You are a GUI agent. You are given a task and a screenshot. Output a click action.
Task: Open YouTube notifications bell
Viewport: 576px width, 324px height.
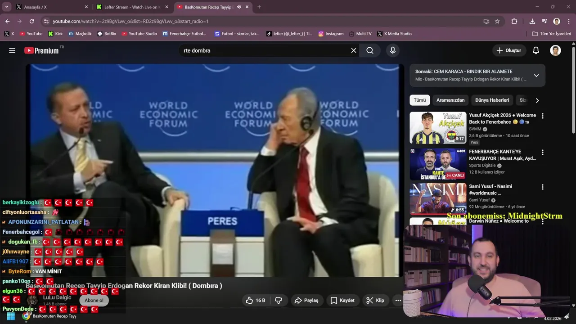[x=535, y=50]
